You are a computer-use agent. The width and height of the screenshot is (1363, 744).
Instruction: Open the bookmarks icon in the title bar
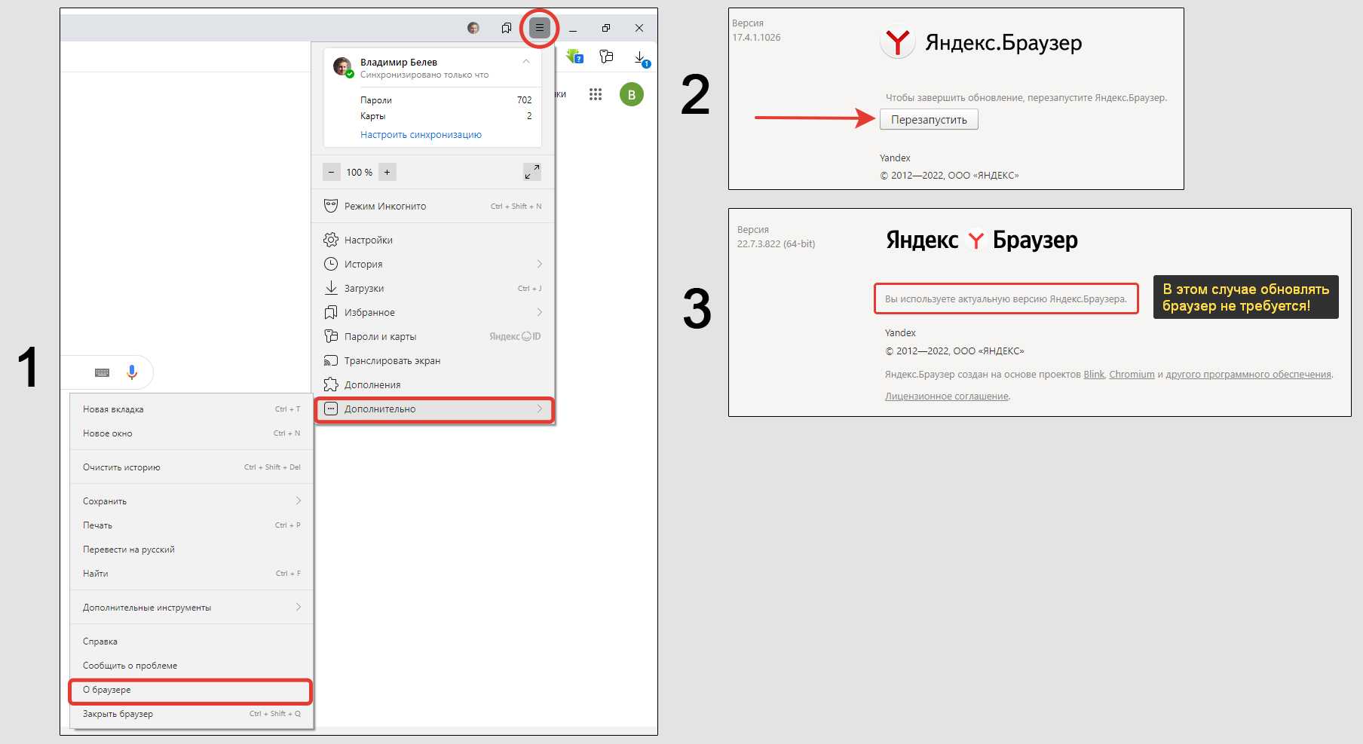(x=507, y=28)
